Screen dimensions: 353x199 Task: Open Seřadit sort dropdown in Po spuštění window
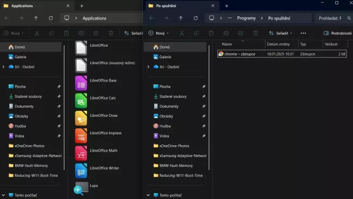click(x=280, y=33)
